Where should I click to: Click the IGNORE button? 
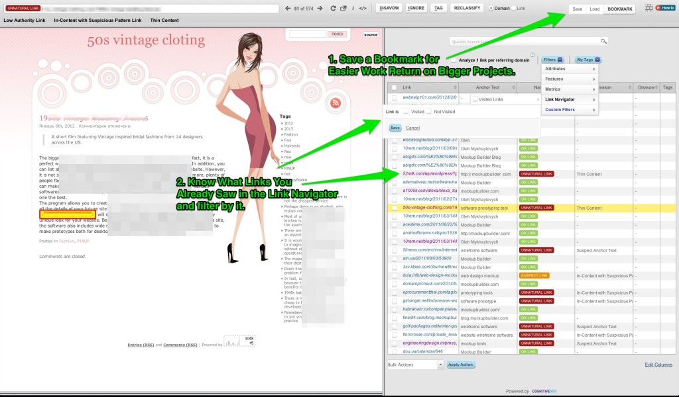(416, 8)
